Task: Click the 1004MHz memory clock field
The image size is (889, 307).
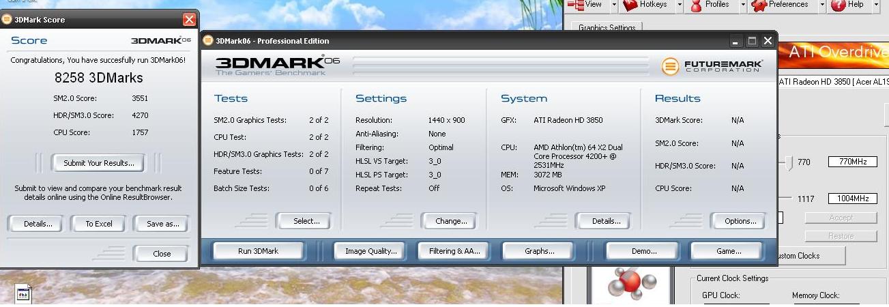Action: click(x=853, y=199)
